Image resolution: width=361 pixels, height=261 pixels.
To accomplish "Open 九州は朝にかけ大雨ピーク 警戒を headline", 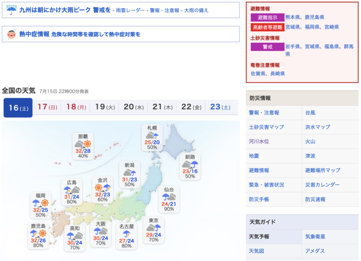I will pyautogui.click(x=65, y=10).
